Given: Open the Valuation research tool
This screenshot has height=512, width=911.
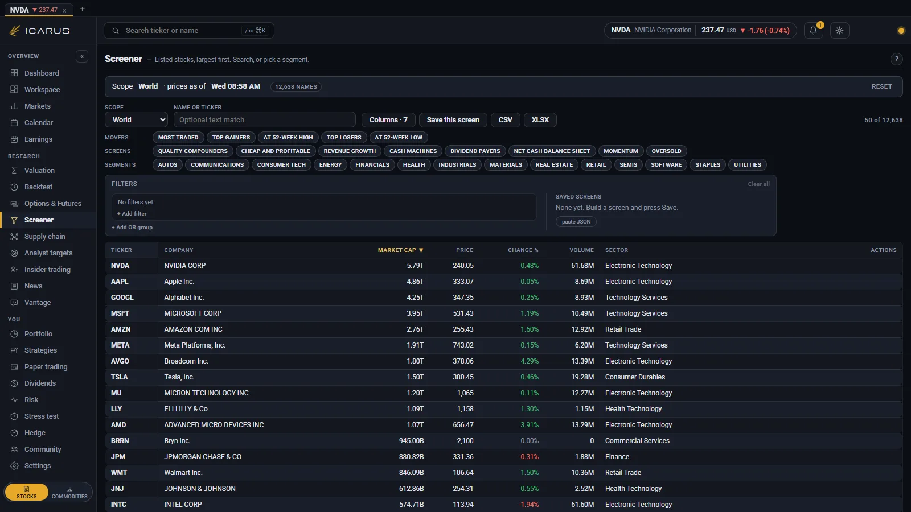Looking at the screenshot, I should pos(39,170).
